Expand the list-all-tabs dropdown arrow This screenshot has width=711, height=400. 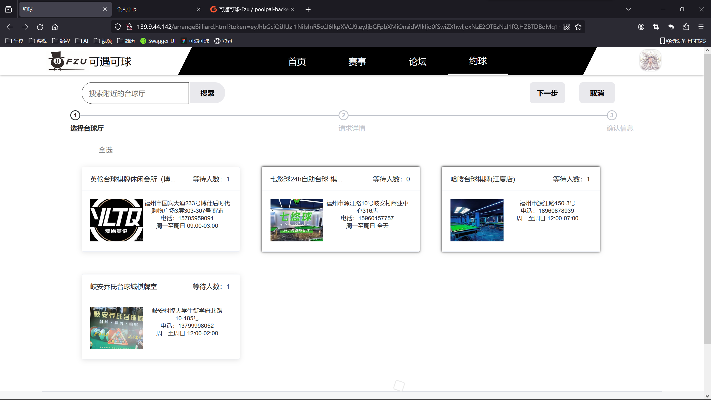pos(628,9)
